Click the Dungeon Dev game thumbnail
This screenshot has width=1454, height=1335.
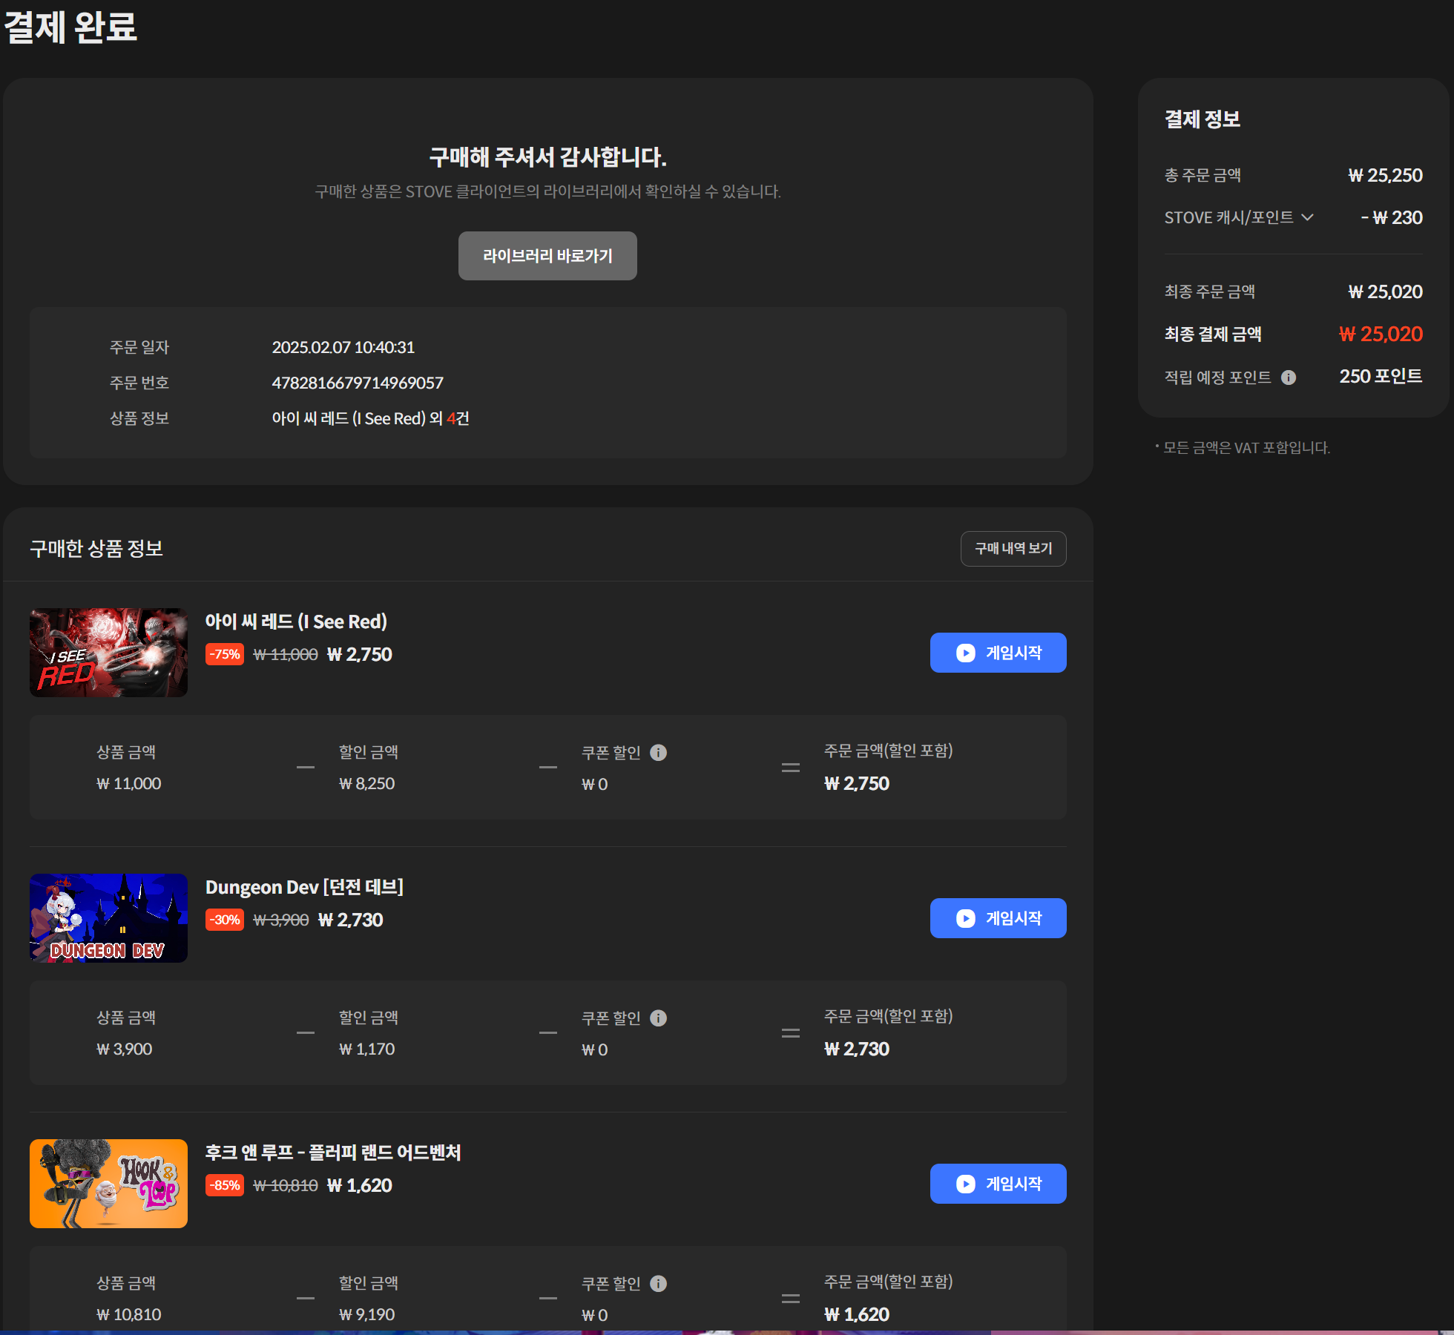point(108,918)
